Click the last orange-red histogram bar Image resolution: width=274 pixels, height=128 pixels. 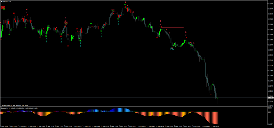pyautogui.click(x=218, y=118)
